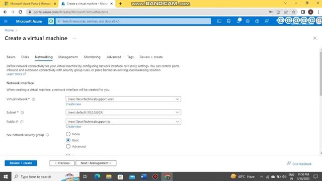The height and width of the screenshot is (181, 322).
Task: Switch to the Management tab
Action: (68, 57)
